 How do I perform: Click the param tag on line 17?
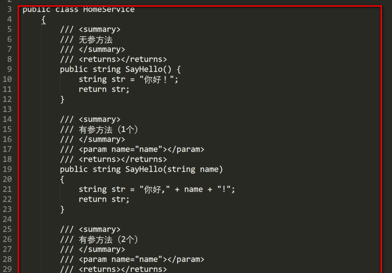[x=141, y=149]
